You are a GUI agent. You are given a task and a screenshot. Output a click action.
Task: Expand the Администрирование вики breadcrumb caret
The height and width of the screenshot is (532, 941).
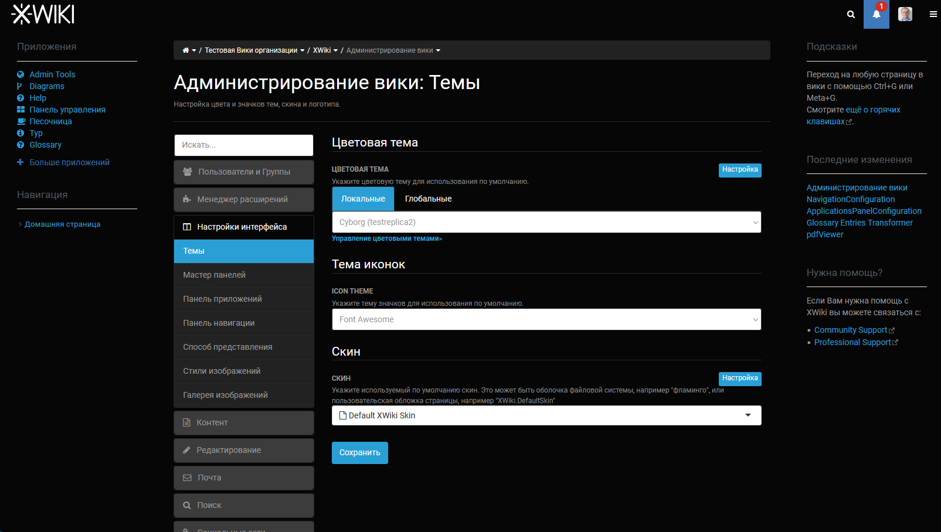(438, 51)
